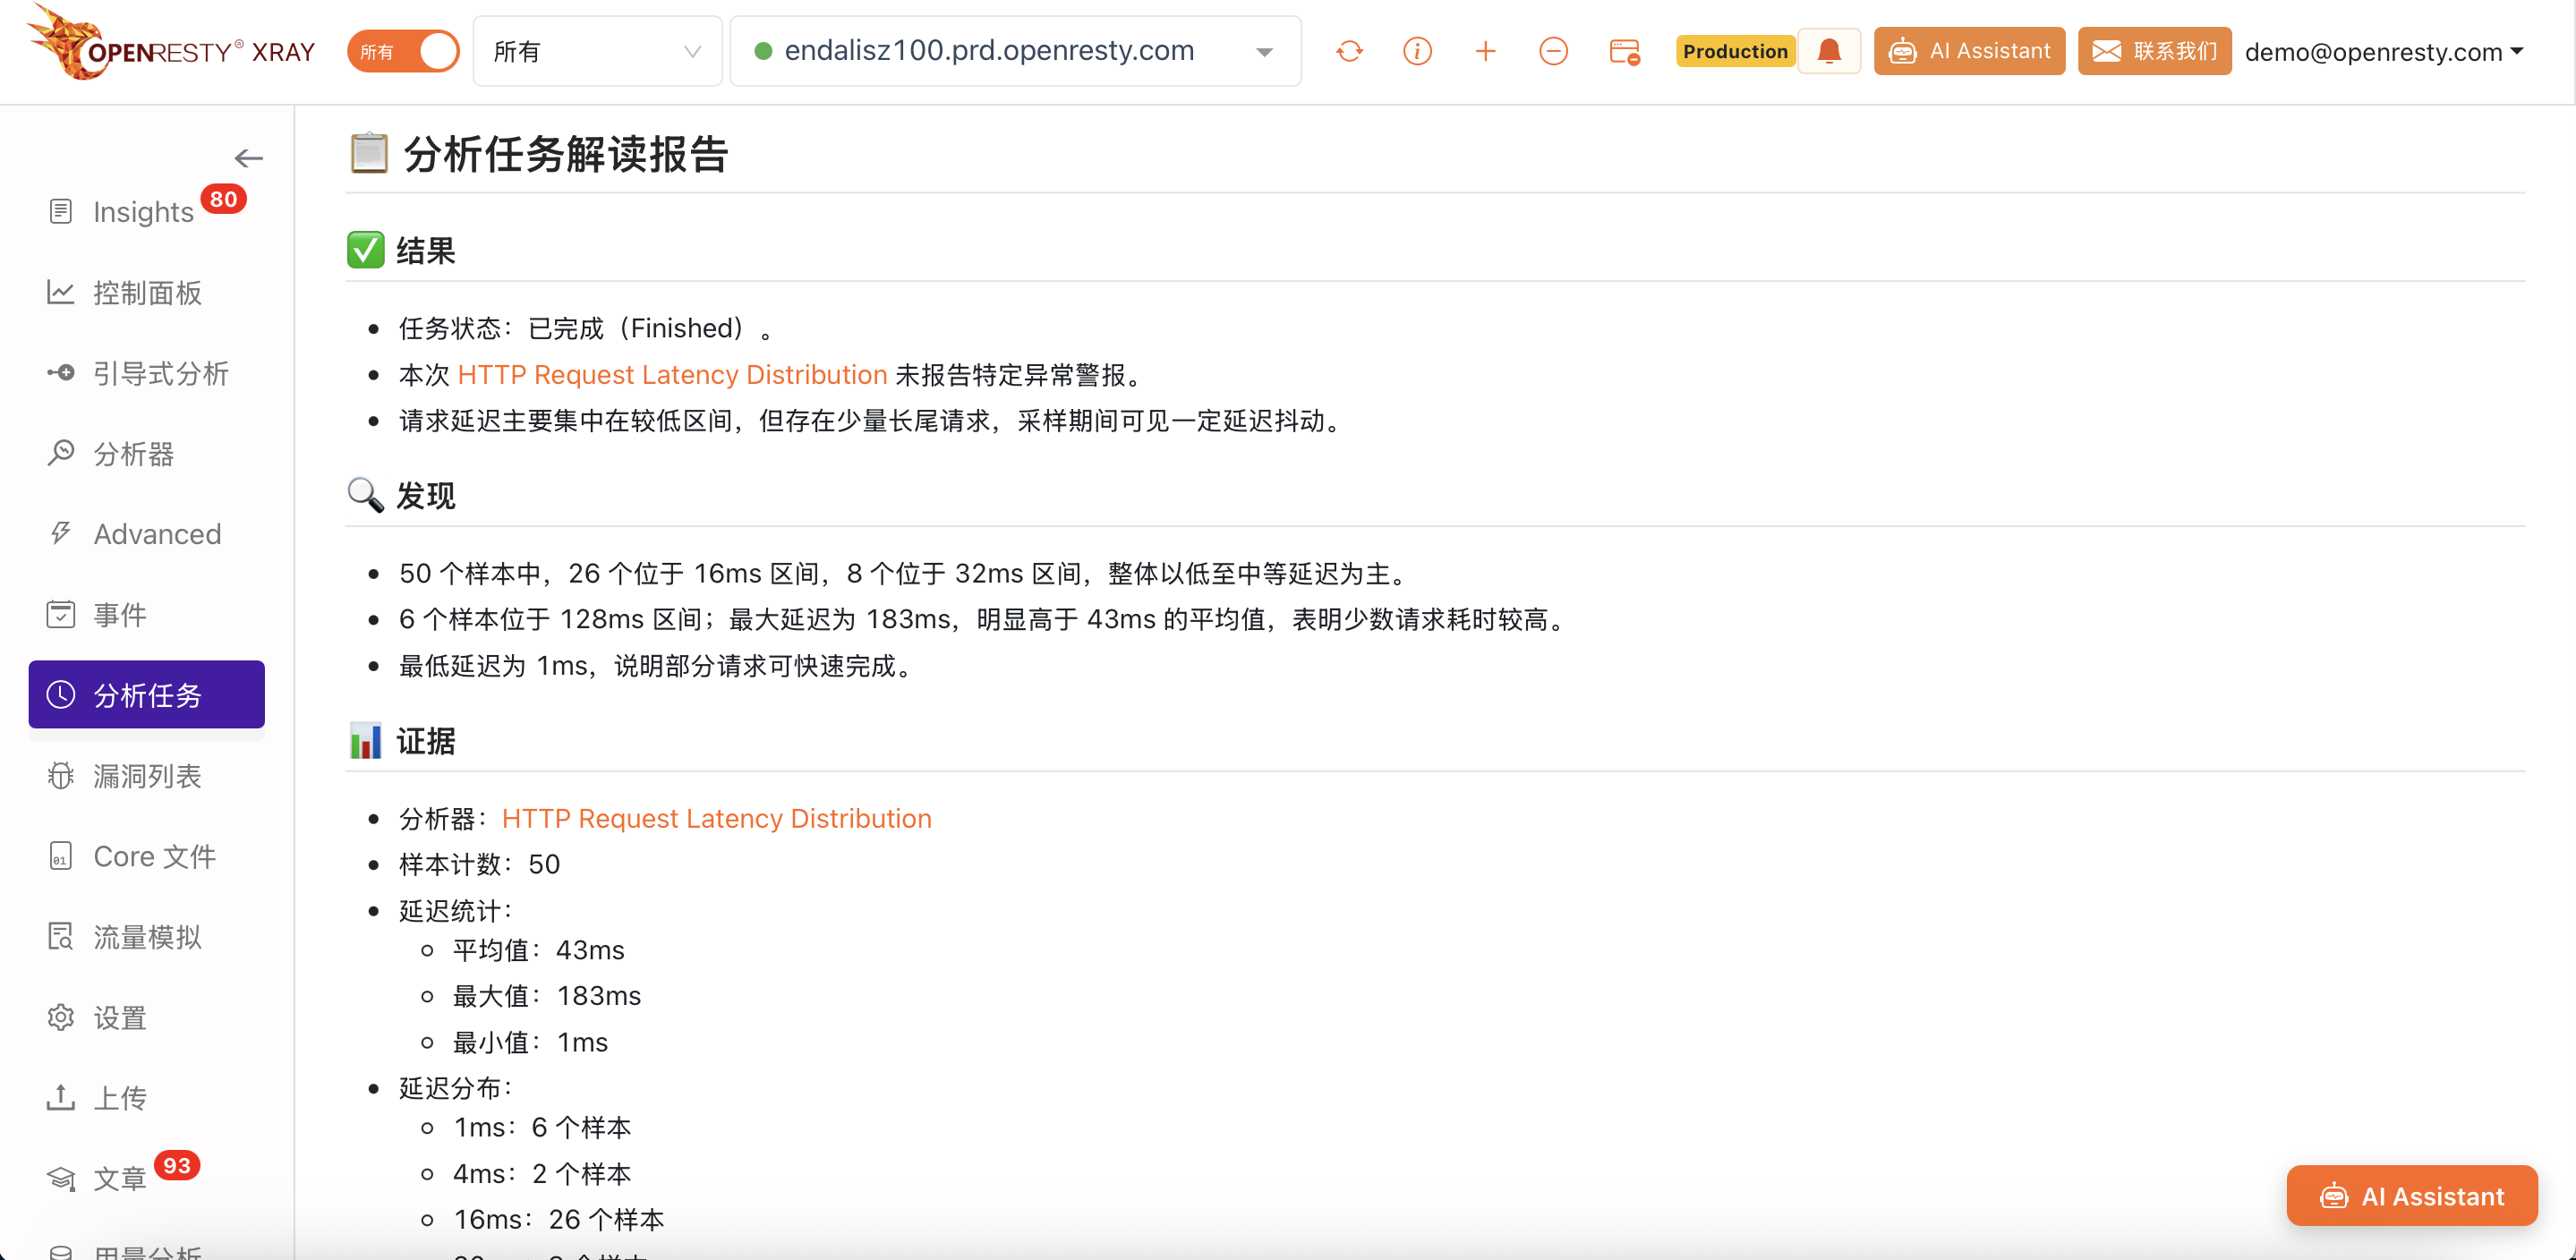
Task: Click the text 1ms：6 个样本
Action: tap(542, 1128)
